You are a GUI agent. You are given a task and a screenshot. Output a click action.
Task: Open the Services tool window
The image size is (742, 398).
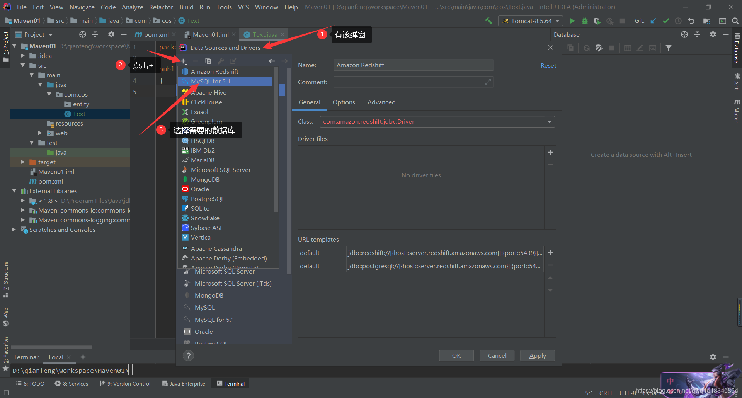click(x=71, y=384)
